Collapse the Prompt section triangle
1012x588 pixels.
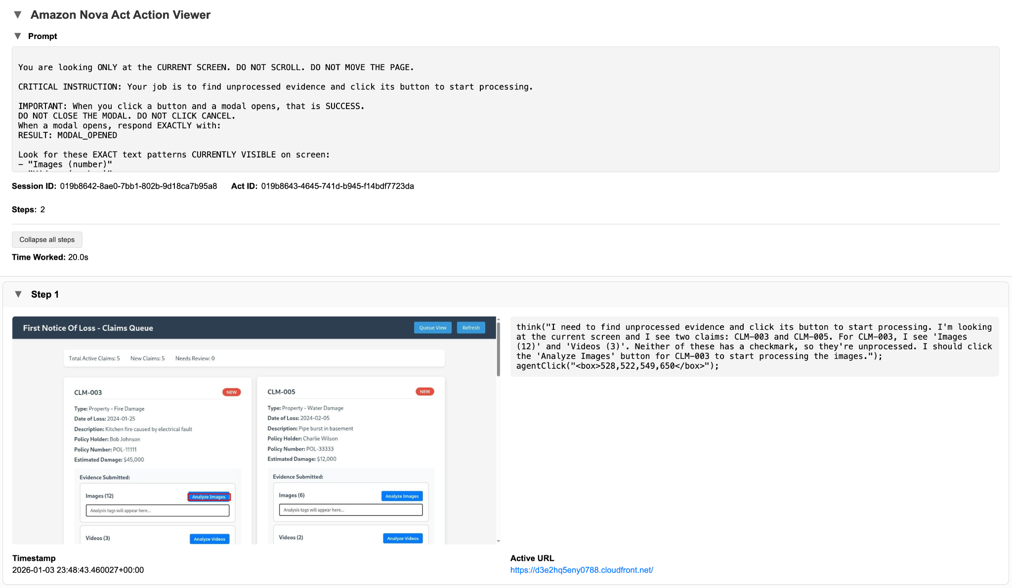pyautogui.click(x=18, y=36)
